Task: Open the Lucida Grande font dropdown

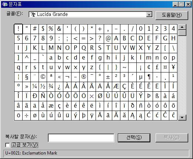Action: [149, 15]
